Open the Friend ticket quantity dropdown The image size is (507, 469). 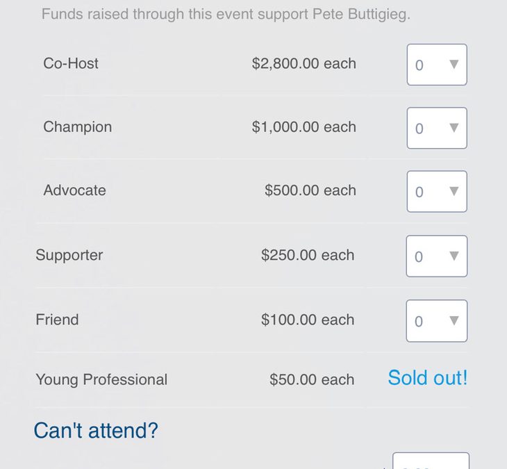tap(436, 320)
